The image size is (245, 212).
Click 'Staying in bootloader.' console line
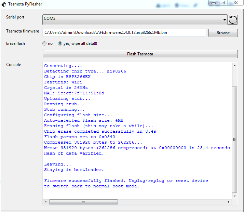(74, 170)
